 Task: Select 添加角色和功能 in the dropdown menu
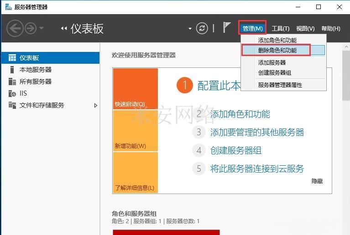pos(283,40)
